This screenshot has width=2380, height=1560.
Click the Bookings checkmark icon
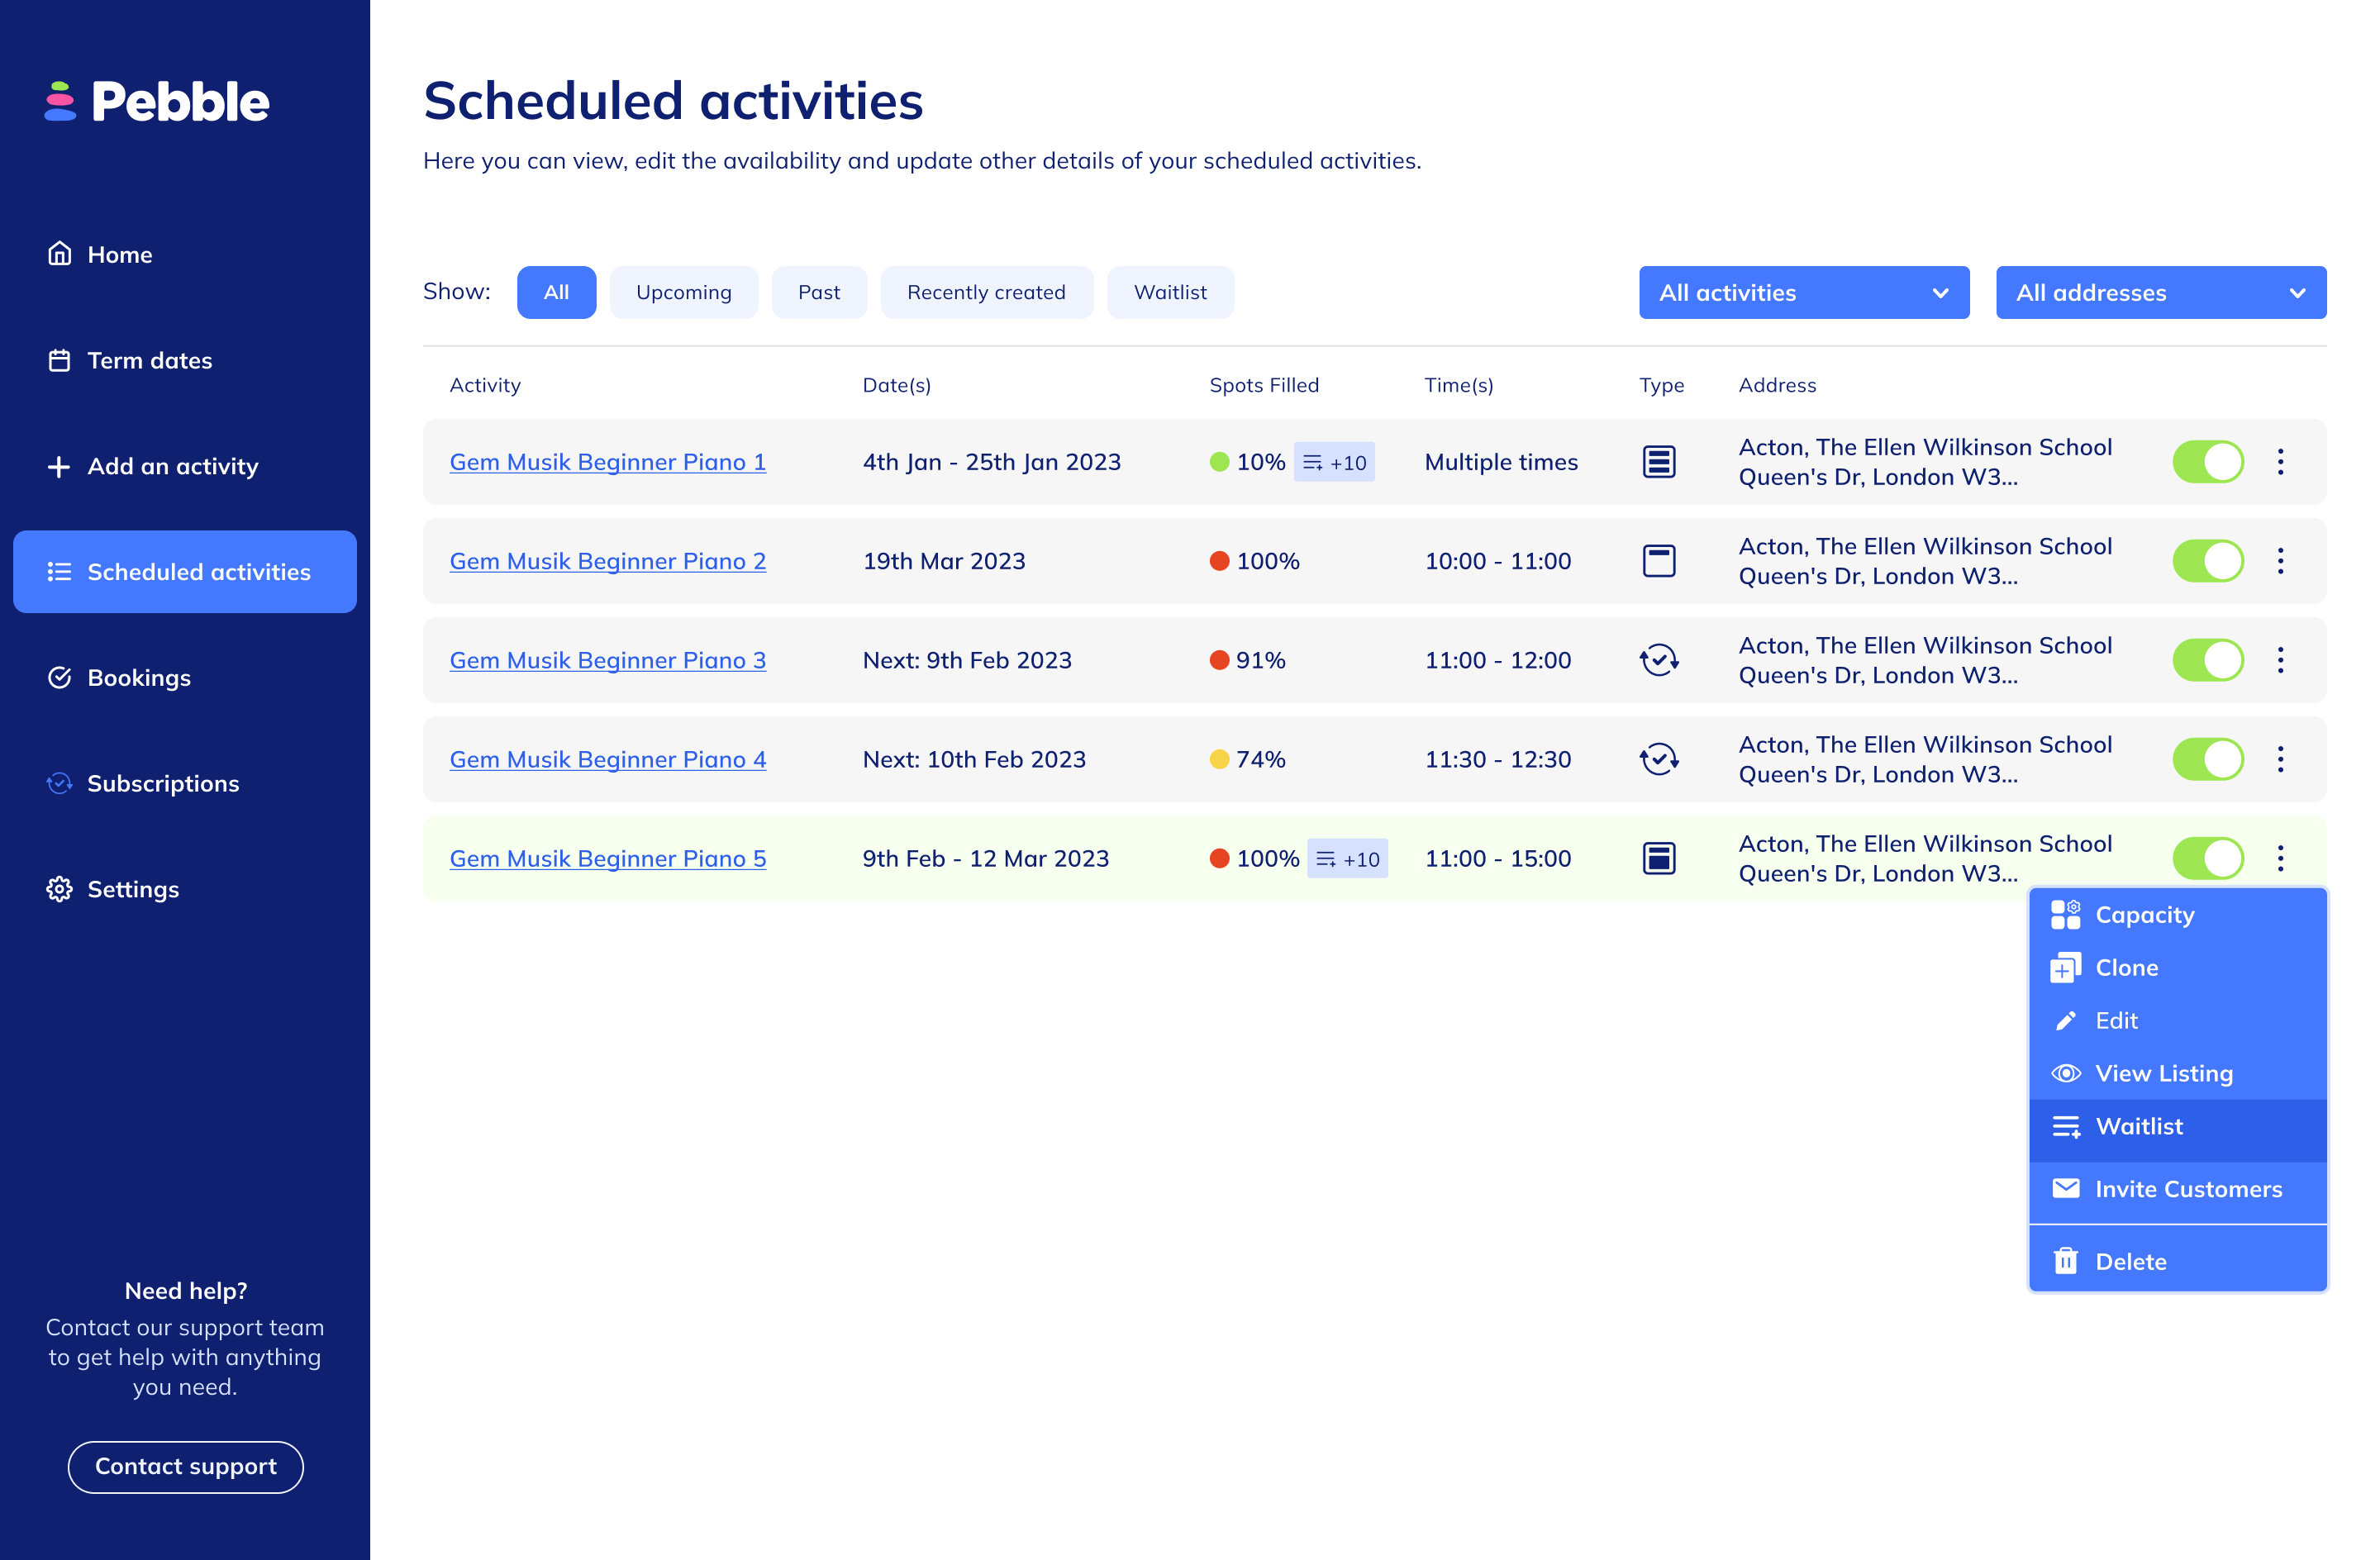[60, 677]
